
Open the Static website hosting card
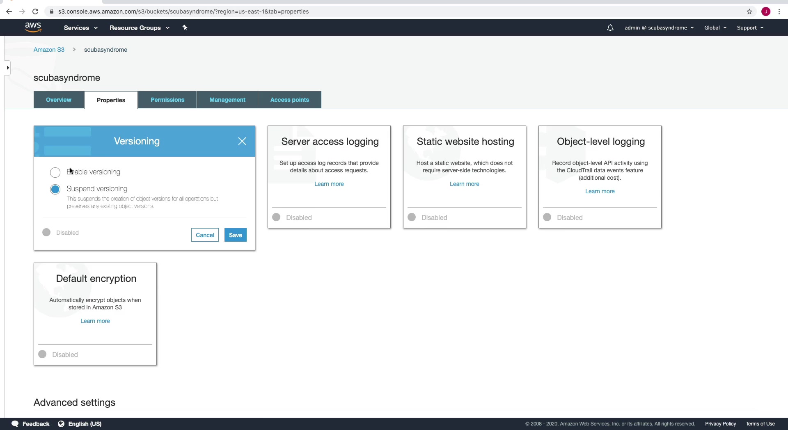(x=465, y=177)
